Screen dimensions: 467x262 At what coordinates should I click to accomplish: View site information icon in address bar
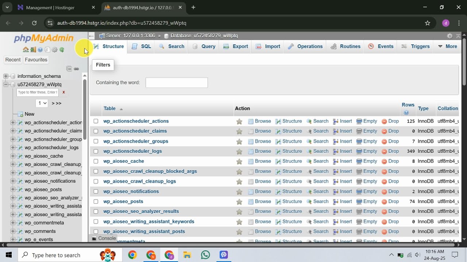(x=50, y=23)
